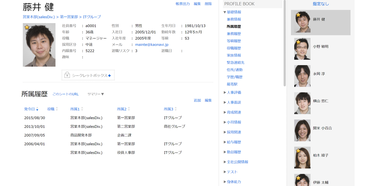Click the 指定なし link at the top of the member list
372x186 pixels.
(321, 4)
